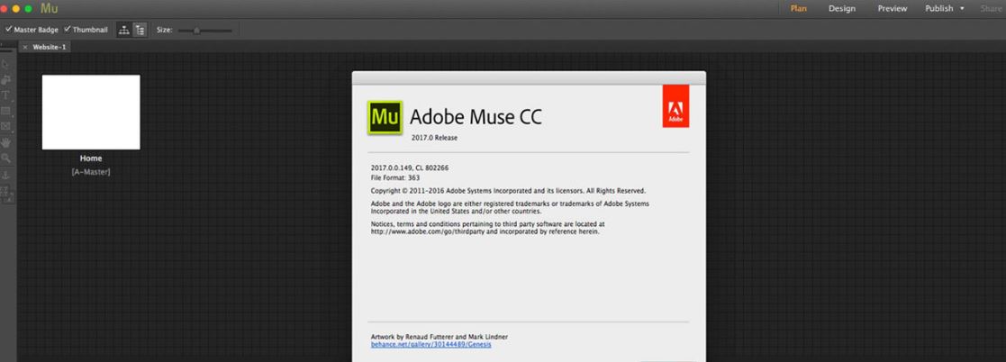Select the Hand tool
Screen dimensions: 1006x362
click(5, 142)
